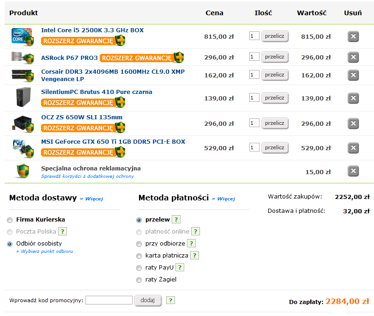Click quantity field for SilentiumPC Brutus

click(254, 98)
